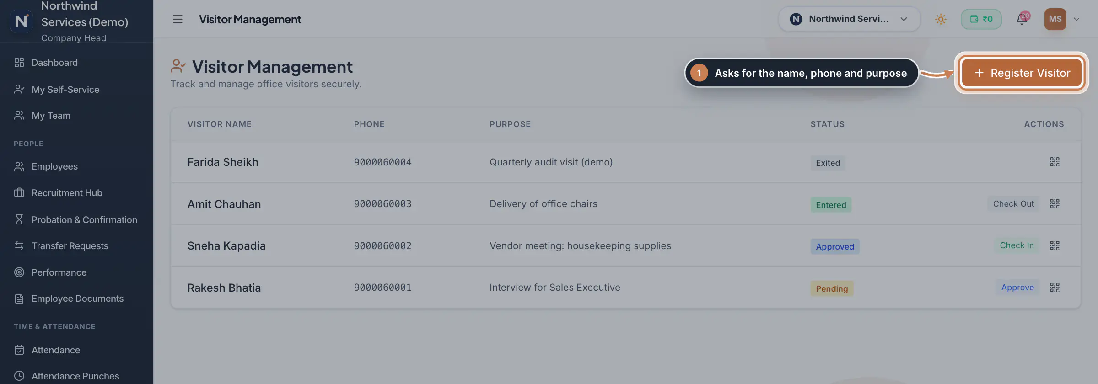Select visitor name Farida Sheikh
Image resolution: width=1098 pixels, height=384 pixels.
[x=223, y=162]
